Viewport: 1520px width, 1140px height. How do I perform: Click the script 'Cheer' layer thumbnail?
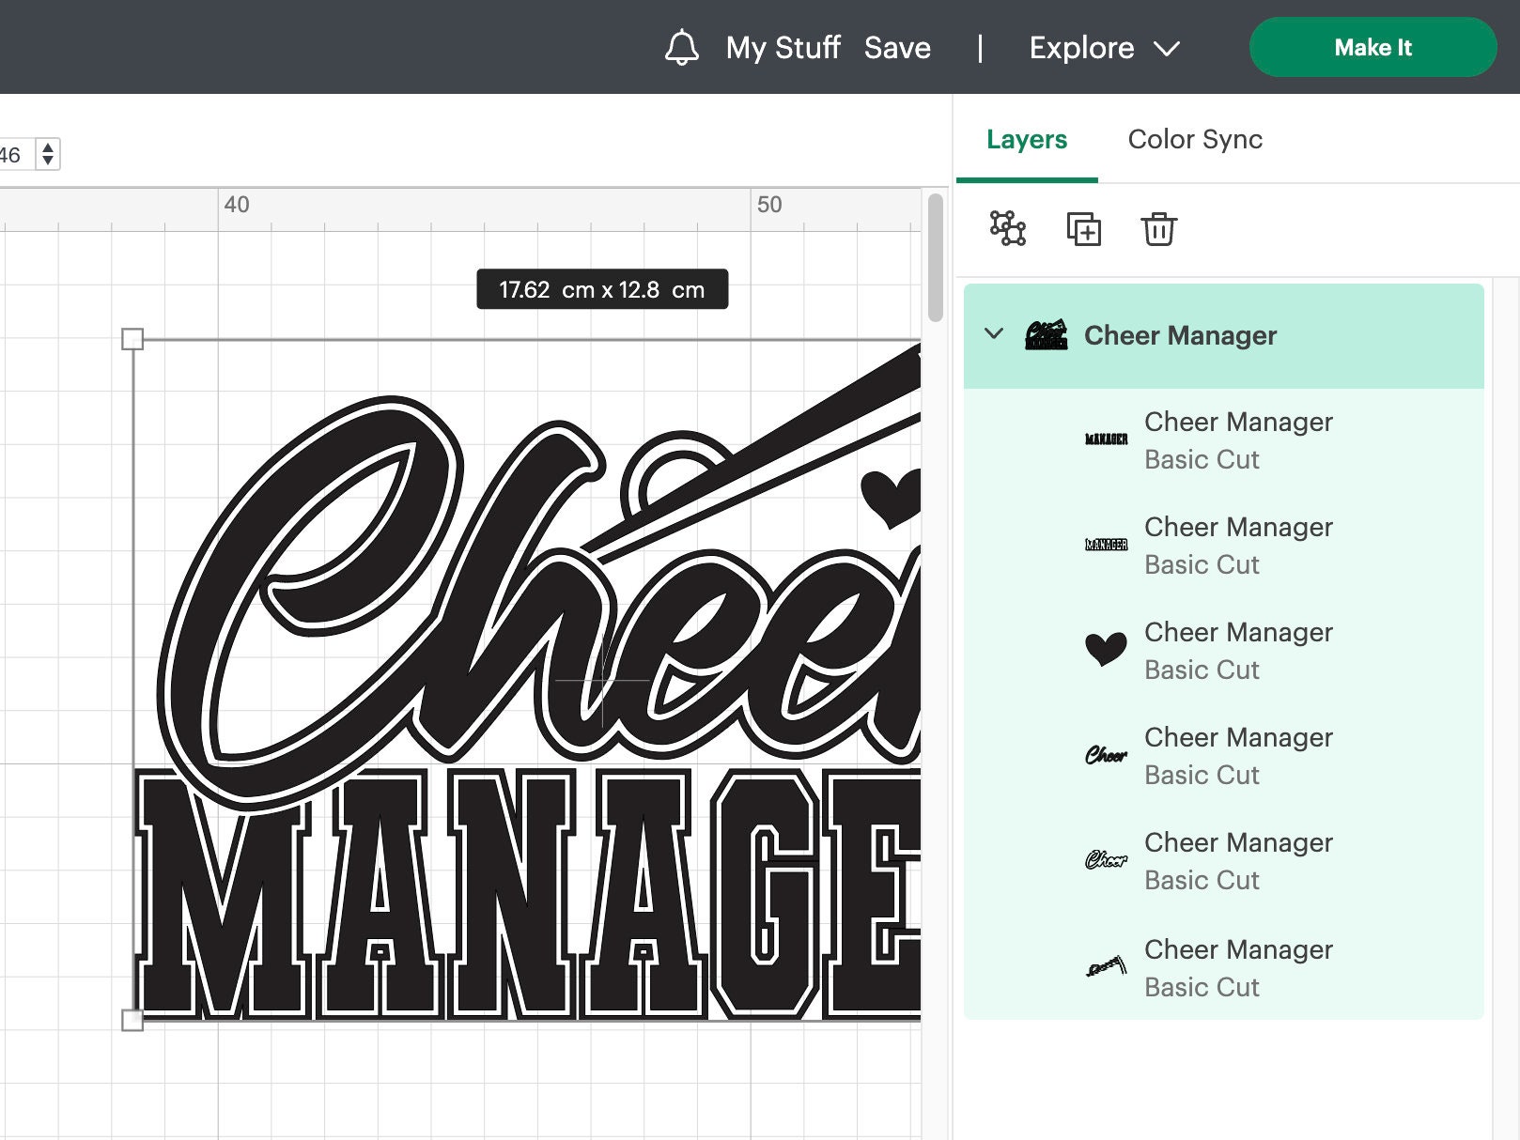pyautogui.click(x=1107, y=753)
